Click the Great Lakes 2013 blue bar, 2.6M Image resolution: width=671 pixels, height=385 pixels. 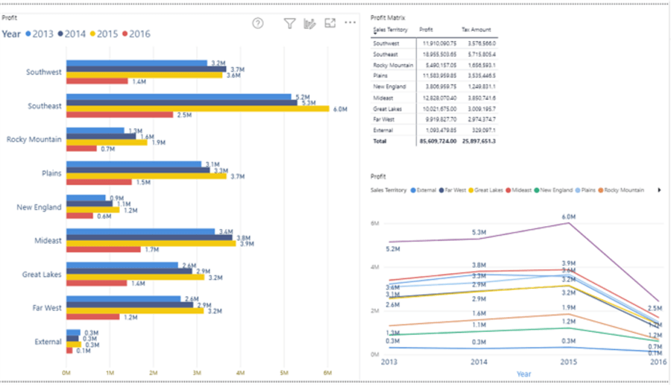click(122, 265)
